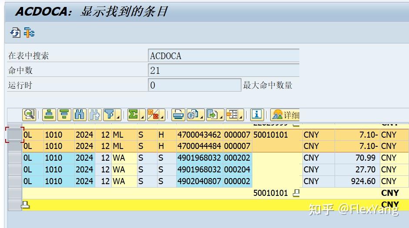Click the 最大命中数量 label
This screenshot has width=409, height=228.
pyautogui.click(x=268, y=85)
